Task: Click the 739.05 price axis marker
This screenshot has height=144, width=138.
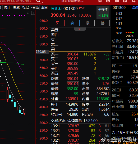Action: click(x=42, y=52)
